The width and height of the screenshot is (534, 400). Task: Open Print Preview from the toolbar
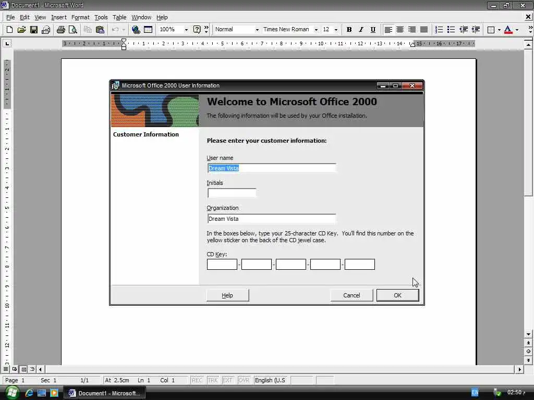(x=72, y=30)
